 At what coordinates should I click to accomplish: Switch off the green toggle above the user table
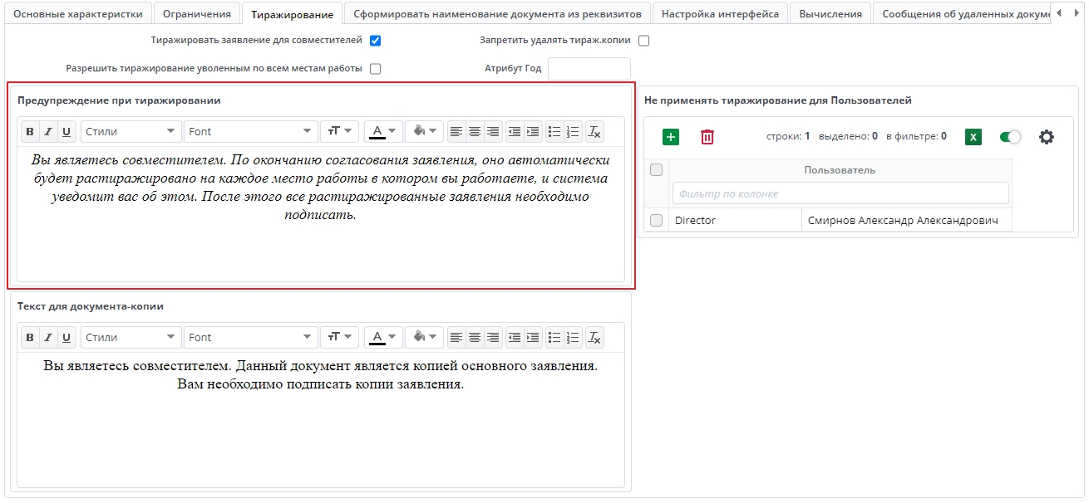coord(1010,136)
